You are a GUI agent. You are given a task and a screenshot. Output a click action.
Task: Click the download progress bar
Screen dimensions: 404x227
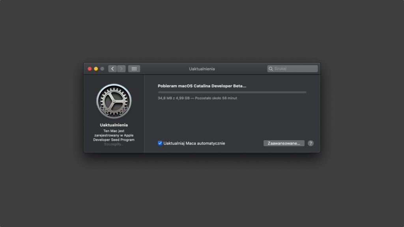click(232, 92)
